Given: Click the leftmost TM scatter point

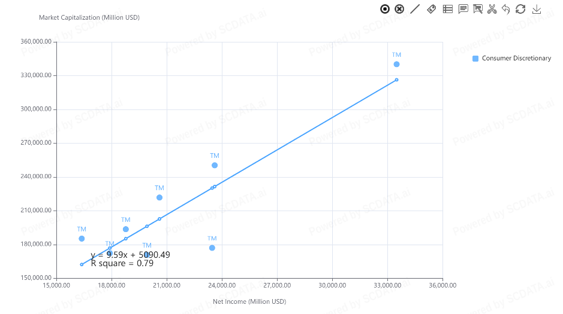Looking at the screenshot, I should (x=82, y=239).
